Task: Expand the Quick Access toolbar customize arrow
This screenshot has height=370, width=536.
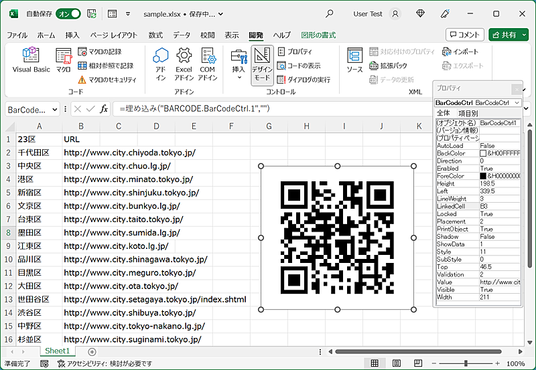Action: tap(128, 14)
